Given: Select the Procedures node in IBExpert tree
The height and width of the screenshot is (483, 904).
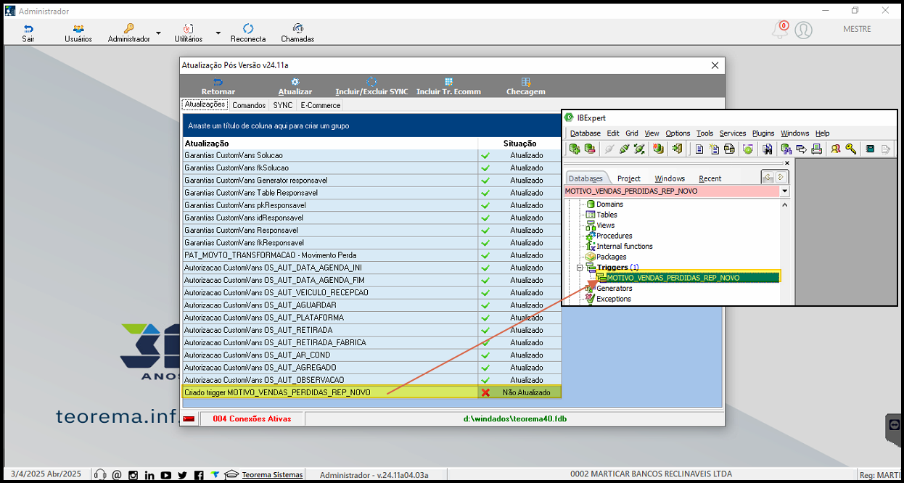Looking at the screenshot, I should point(614,236).
